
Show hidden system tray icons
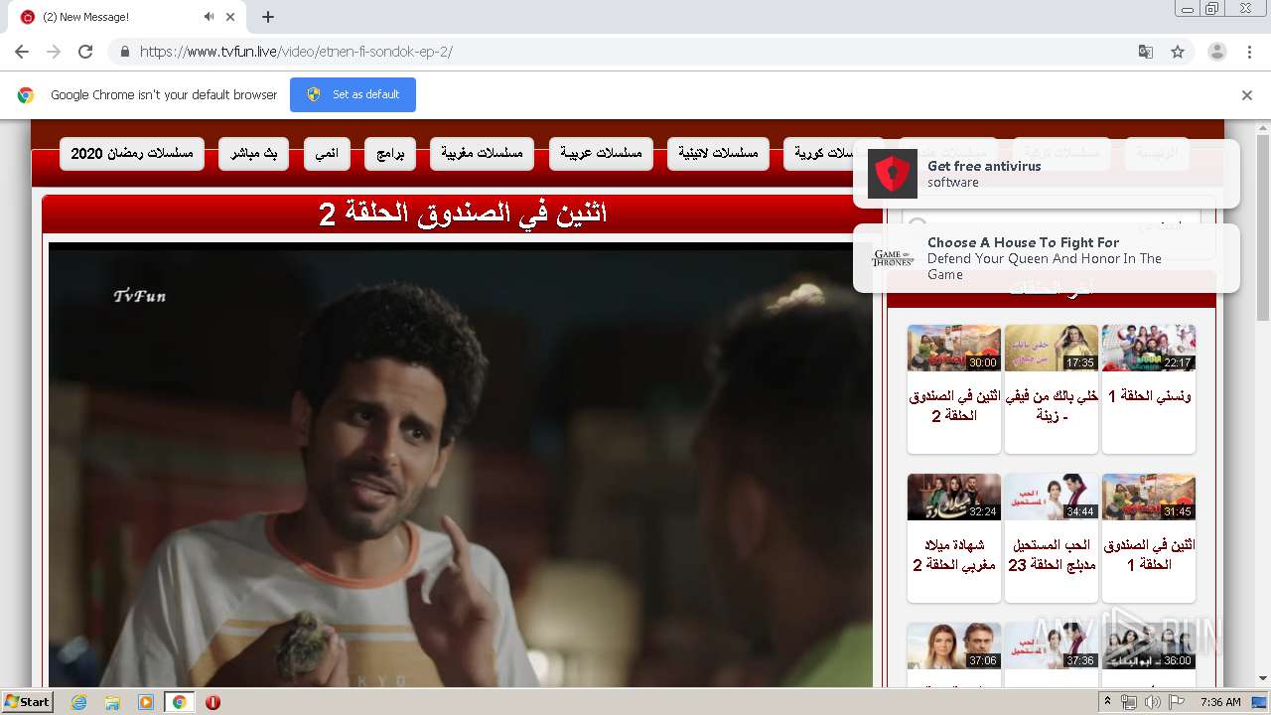[1107, 702]
